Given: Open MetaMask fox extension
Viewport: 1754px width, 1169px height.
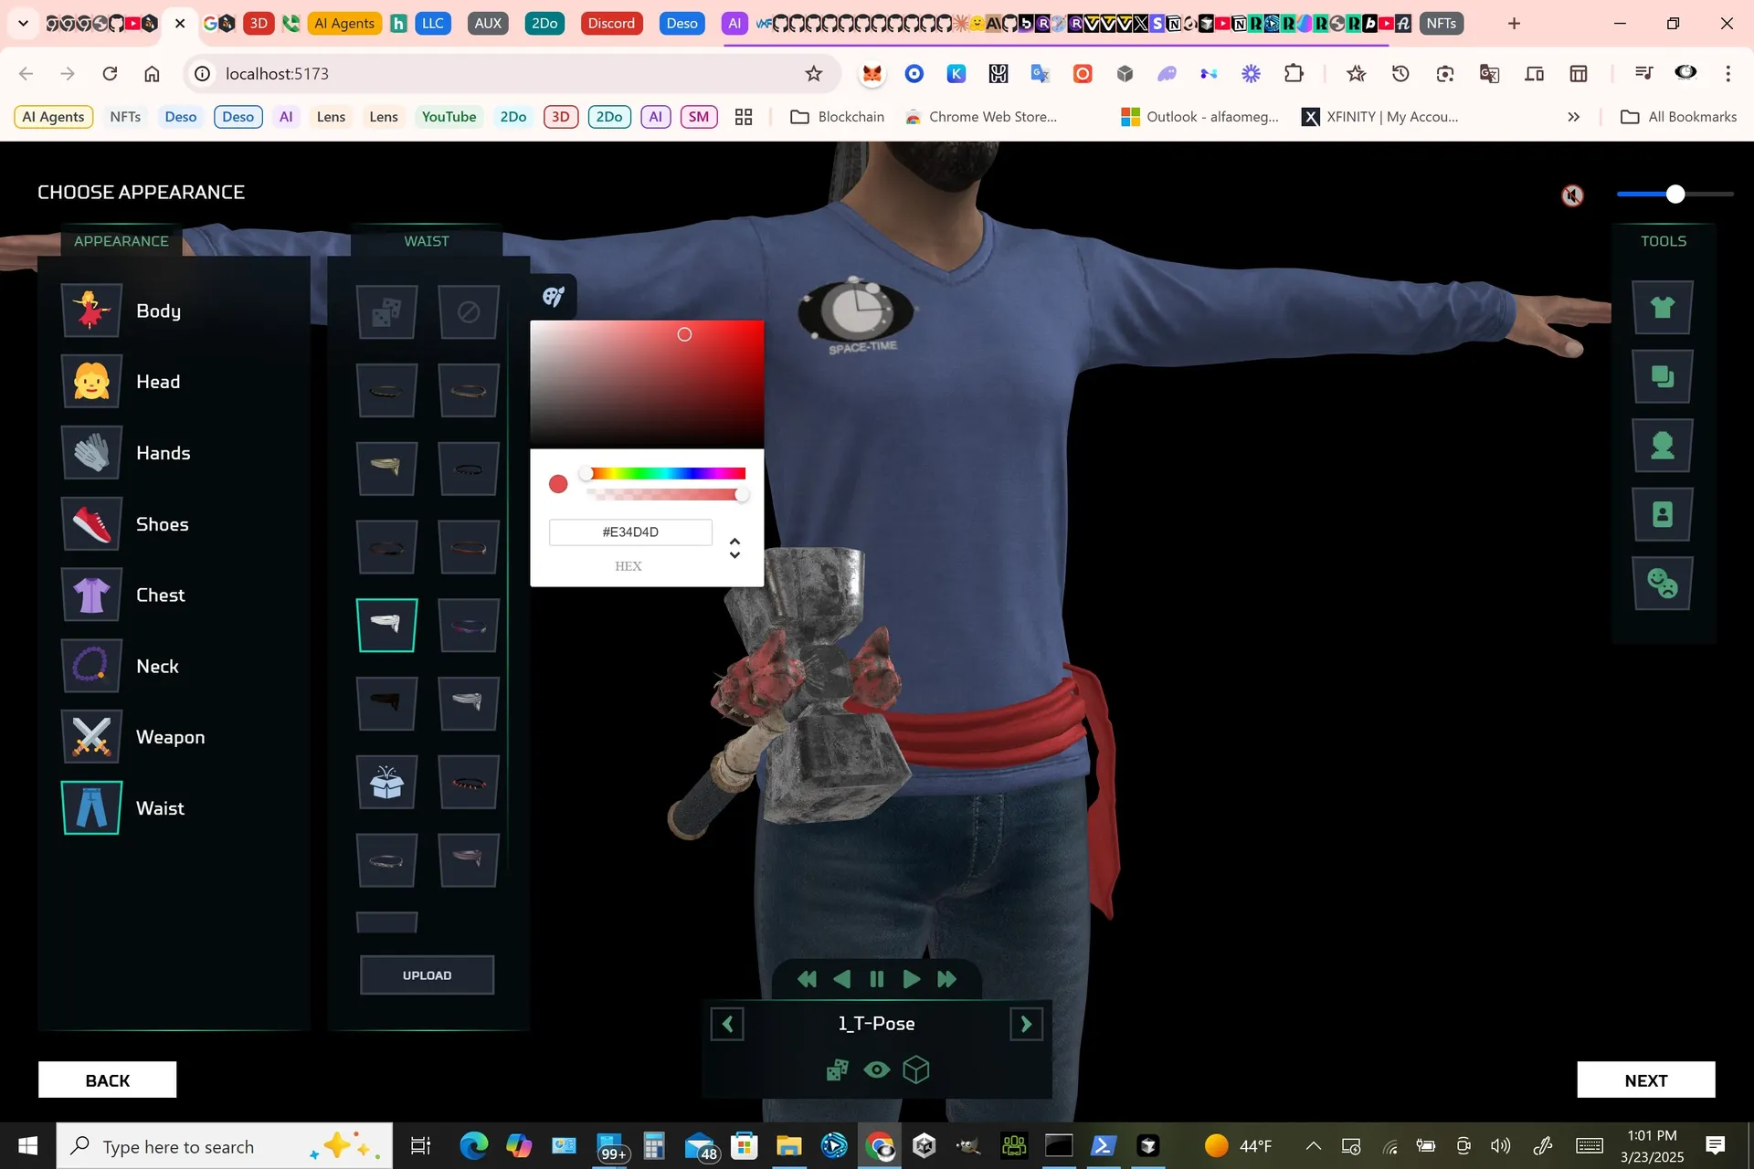Looking at the screenshot, I should click(872, 74).
